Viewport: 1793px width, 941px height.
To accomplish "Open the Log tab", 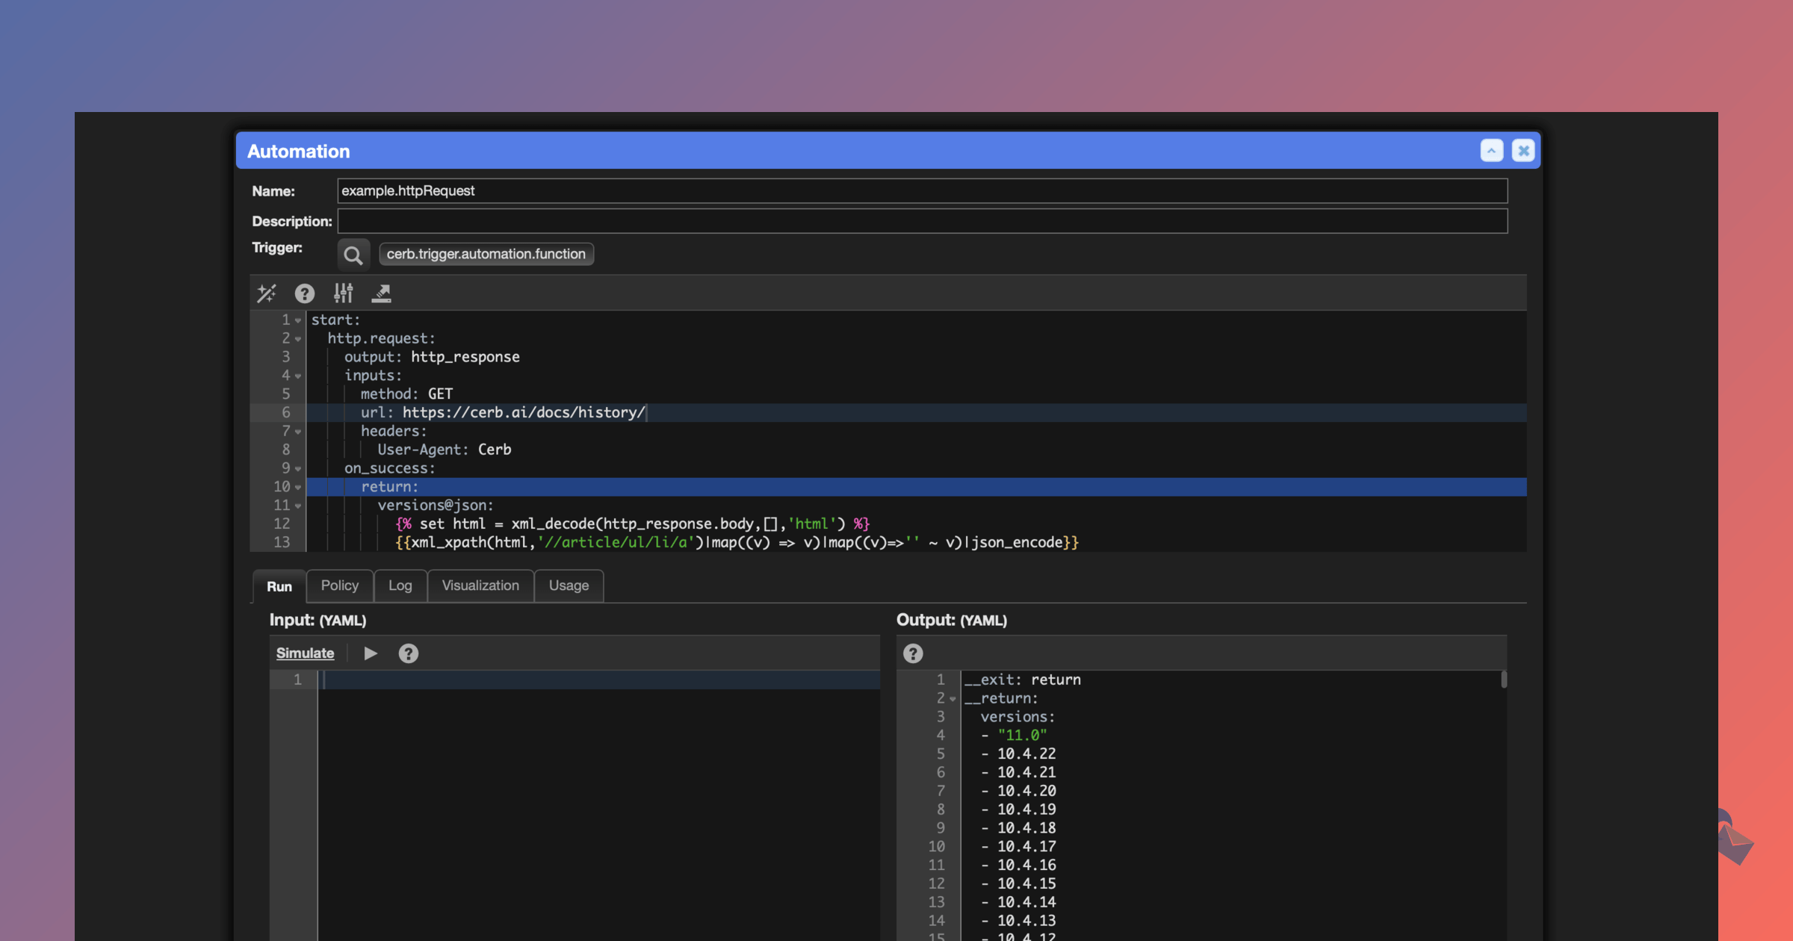I will click(400, 586).
